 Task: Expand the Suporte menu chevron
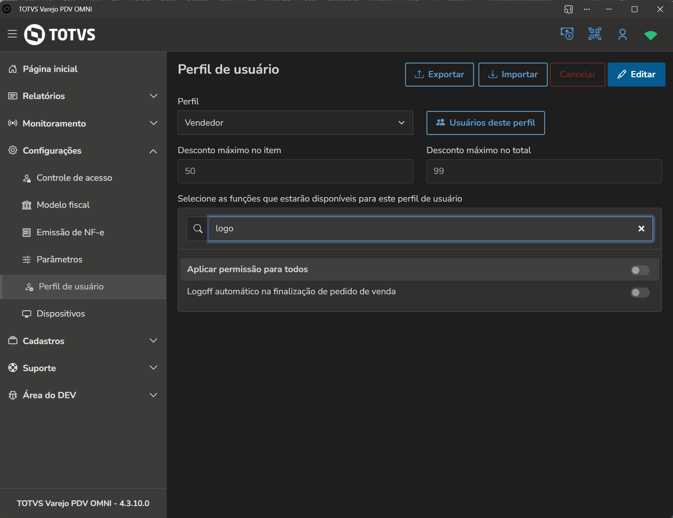coord(154,368)
